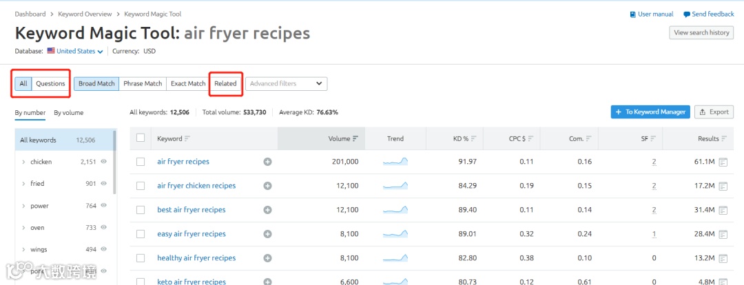
Task: Sort by the Keyword column sort icon
Action: (x=187, y=139)
